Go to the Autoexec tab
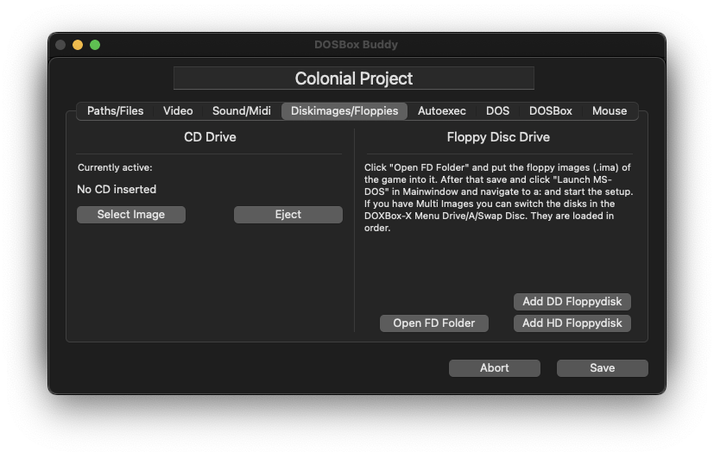Viewport: 714px width, 458px height. click(x=442, y=111)
